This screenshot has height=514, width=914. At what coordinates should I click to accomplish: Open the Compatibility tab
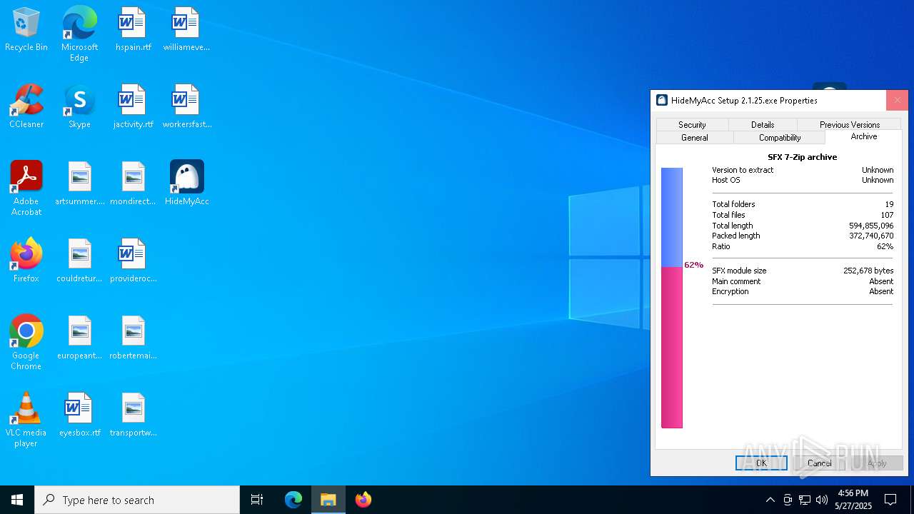click(x=780, y=138)
